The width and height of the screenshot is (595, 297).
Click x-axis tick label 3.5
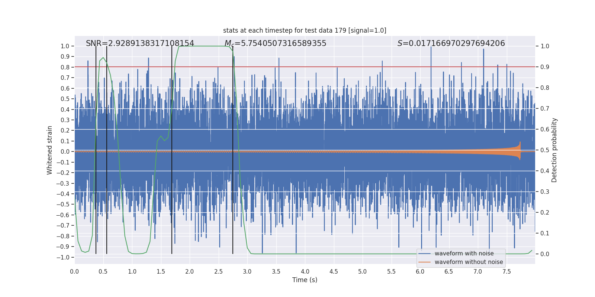[276, 272]
